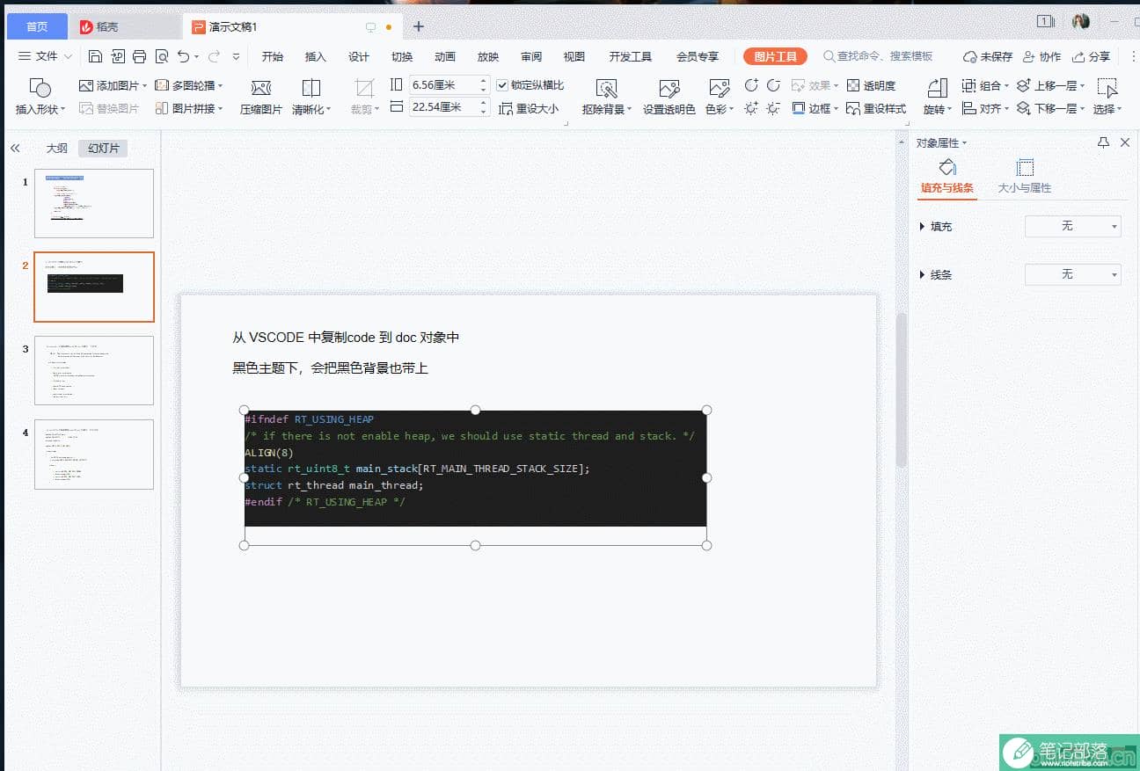The width and height of the screenshot is (1140, 771).
Task: Click the Crop (裁剪) tool icon
Action: coord(364,88)
